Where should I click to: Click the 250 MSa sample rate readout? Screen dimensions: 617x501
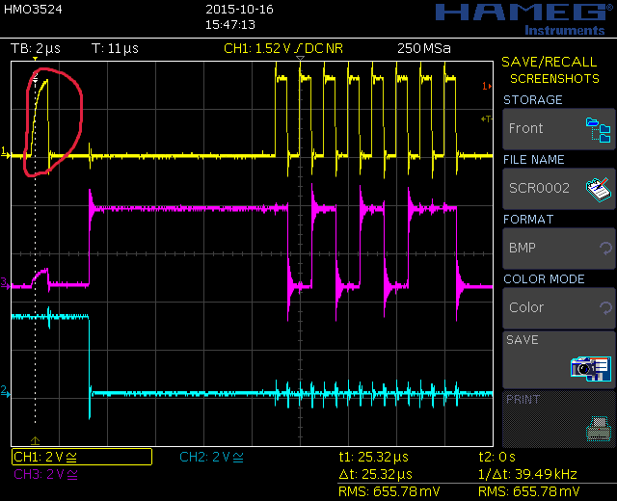pyautogui.click(x=424, y=48)
